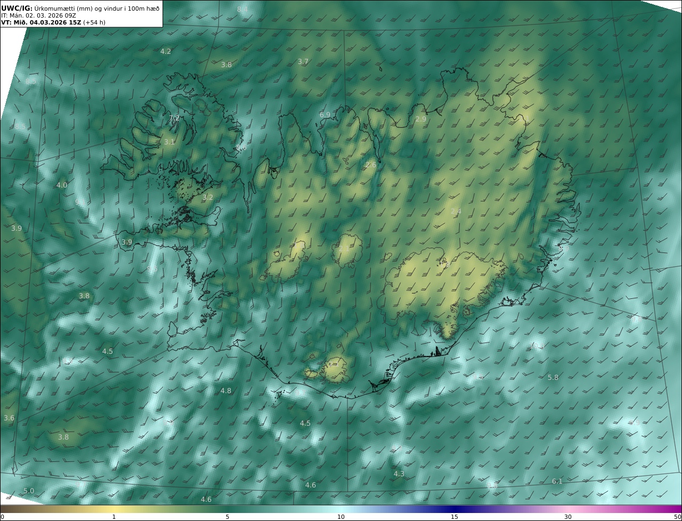Click the '6.1' value label
This screenshot has height=521, width=682.
(x=557, y=482)
